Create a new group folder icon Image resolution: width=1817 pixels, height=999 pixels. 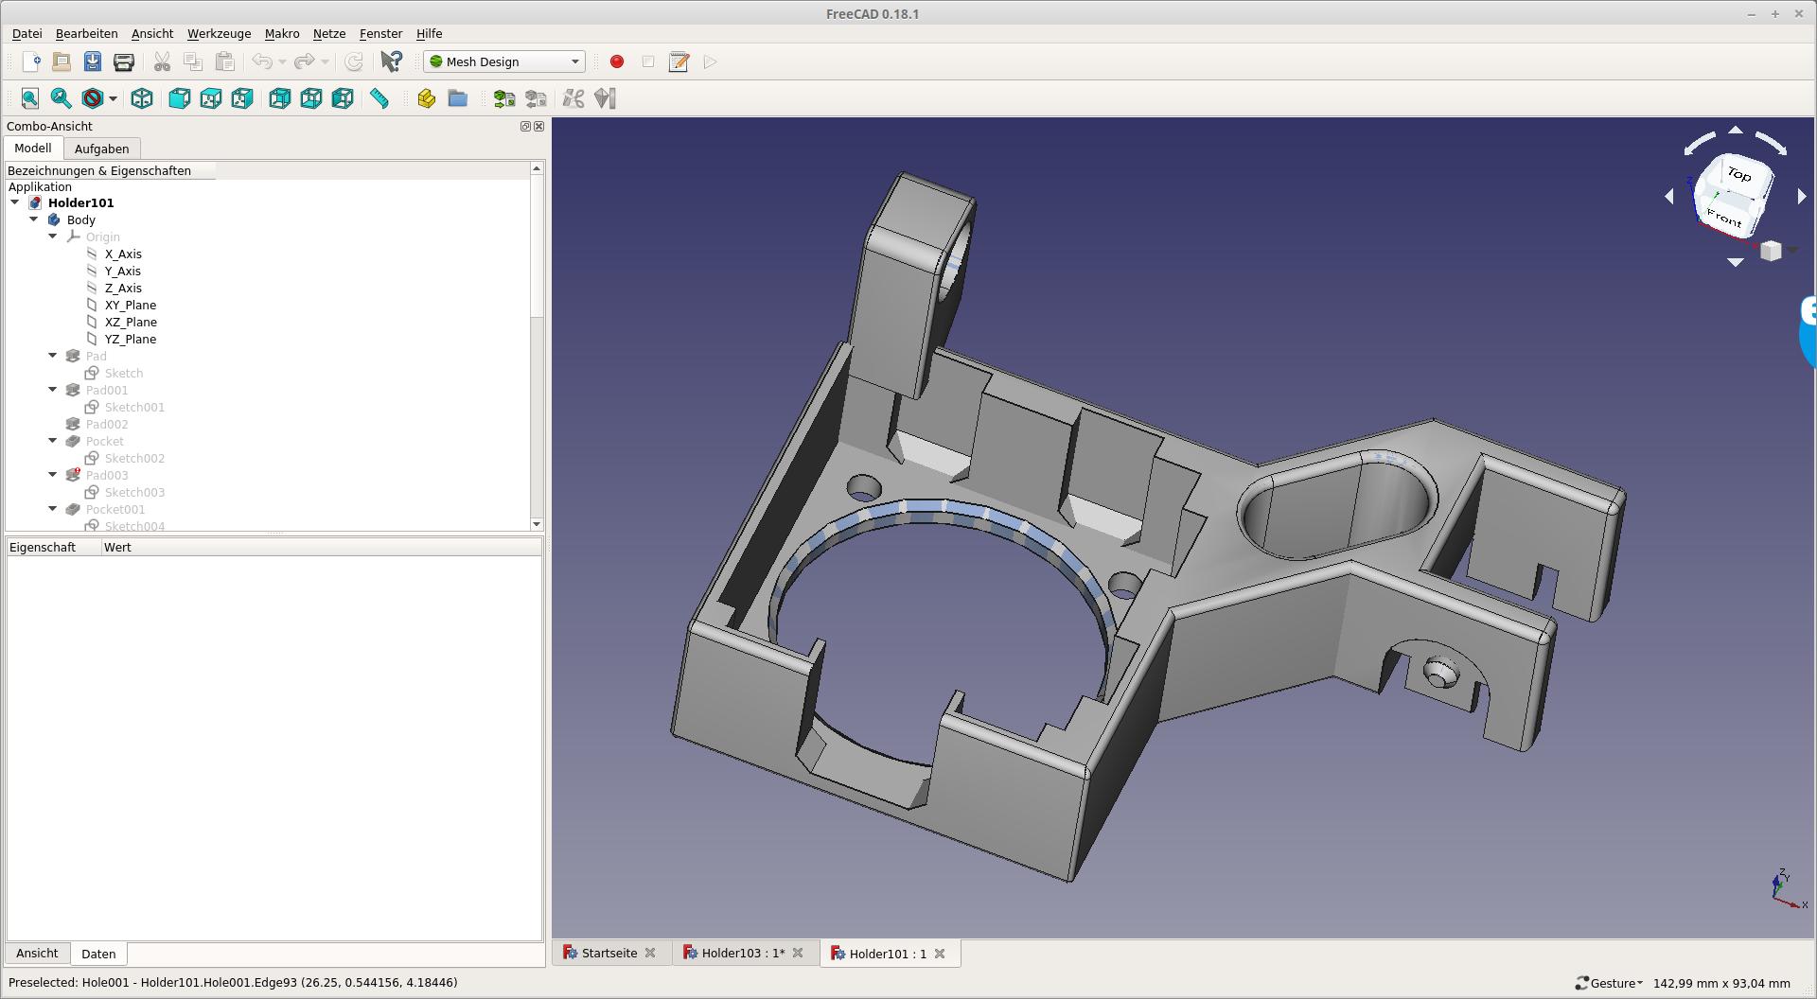point(458,98)
